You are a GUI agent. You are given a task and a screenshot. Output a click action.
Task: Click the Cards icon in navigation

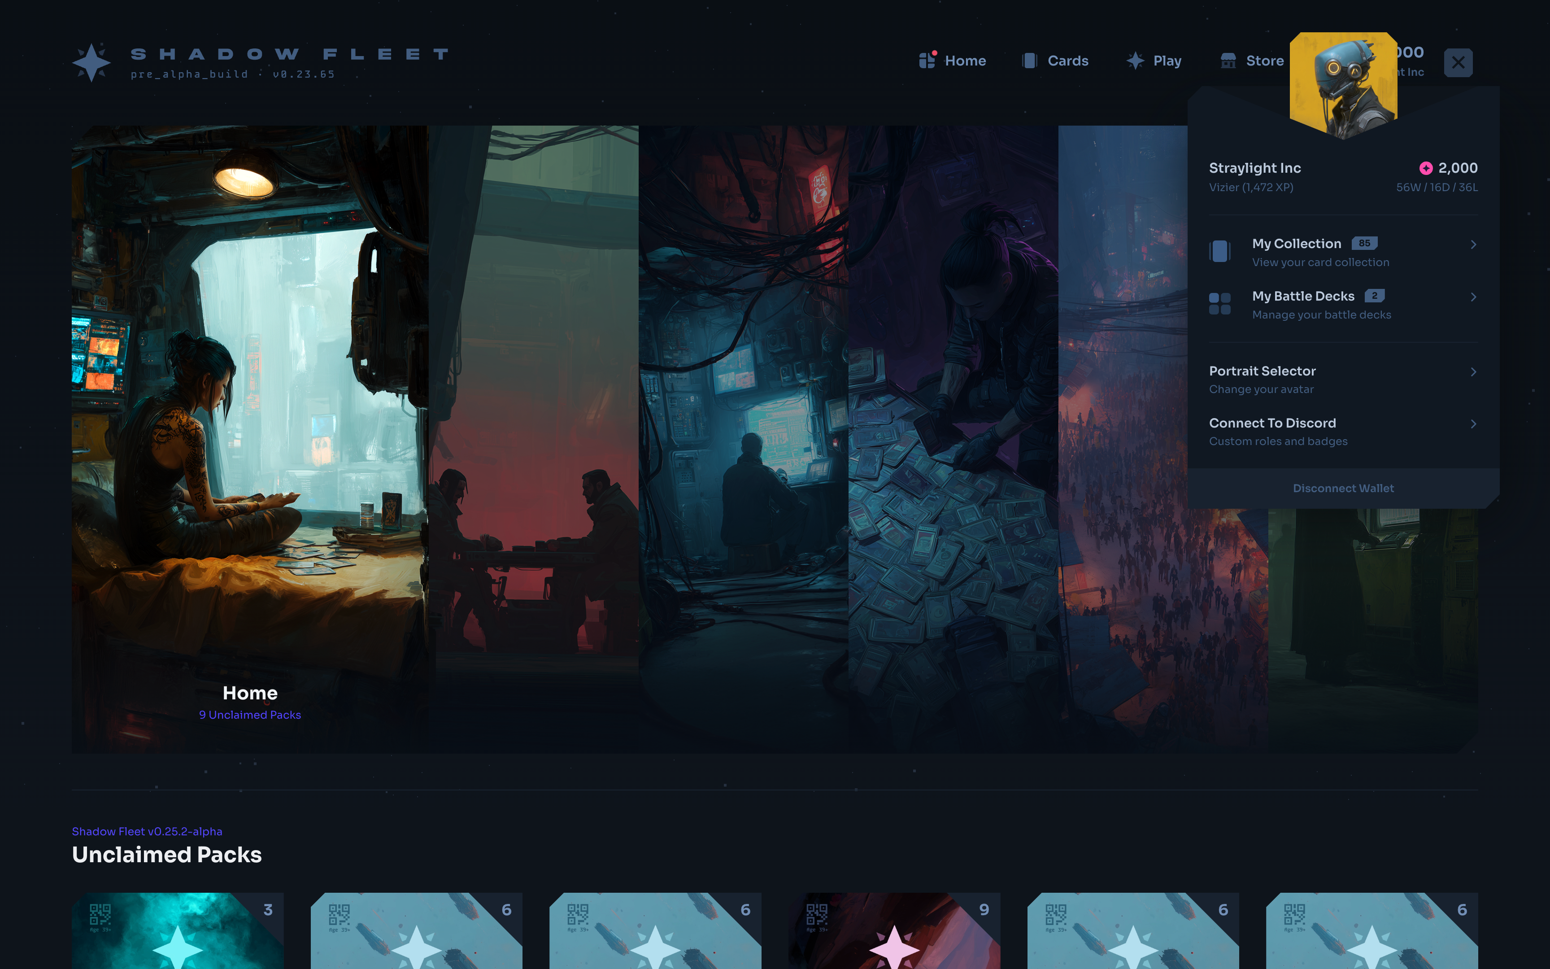(x=1029, y=60)
